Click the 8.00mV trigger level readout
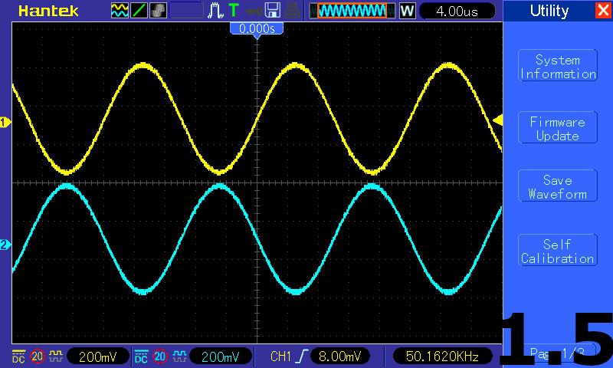 coord(339,356)
